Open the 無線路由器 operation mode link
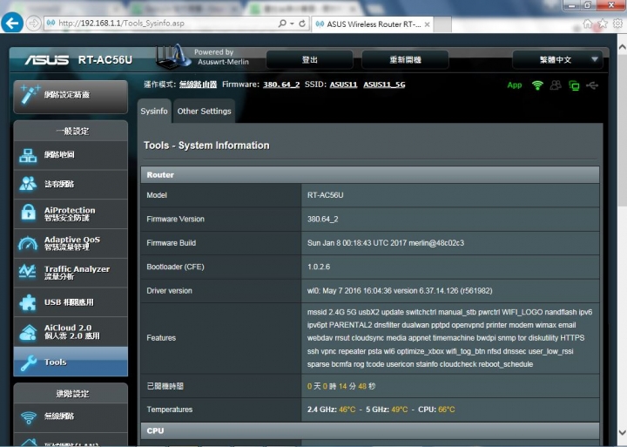The height and width of the screenshot is (447, 627). tap(198, 85)
